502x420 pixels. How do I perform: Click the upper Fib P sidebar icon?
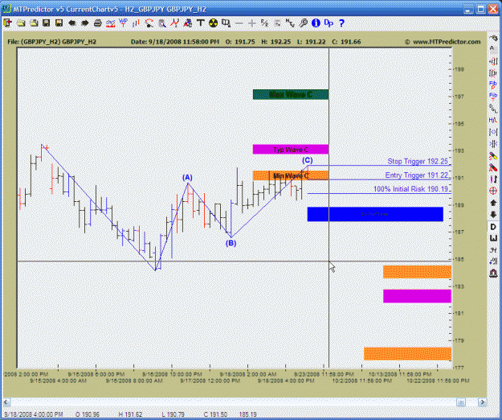tap(493, 84)
